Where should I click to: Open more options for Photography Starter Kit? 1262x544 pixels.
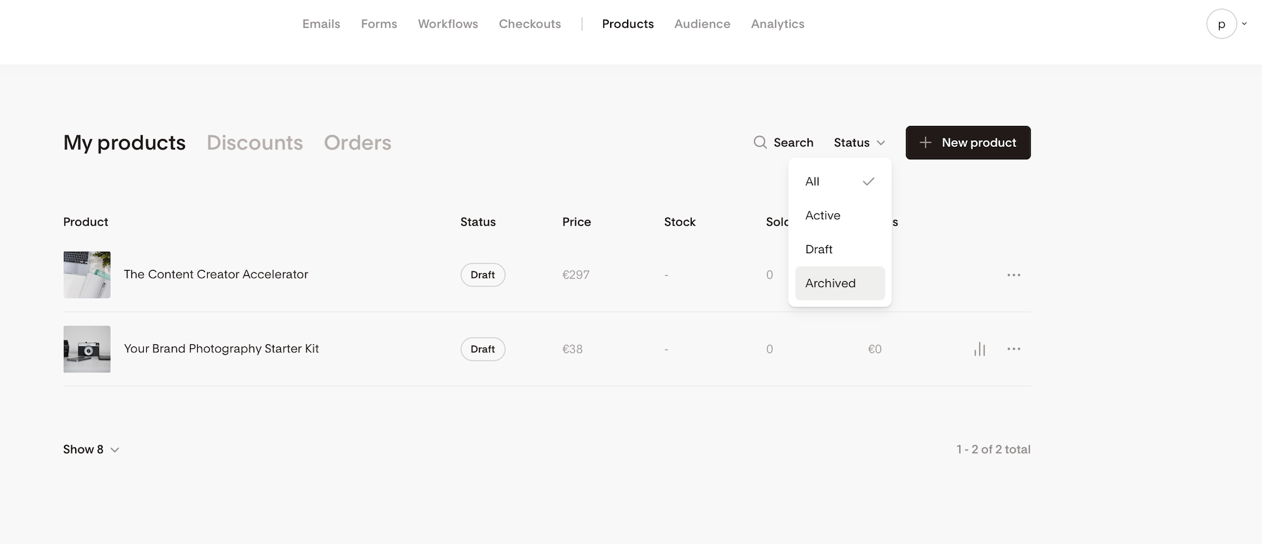point(1014,349)
